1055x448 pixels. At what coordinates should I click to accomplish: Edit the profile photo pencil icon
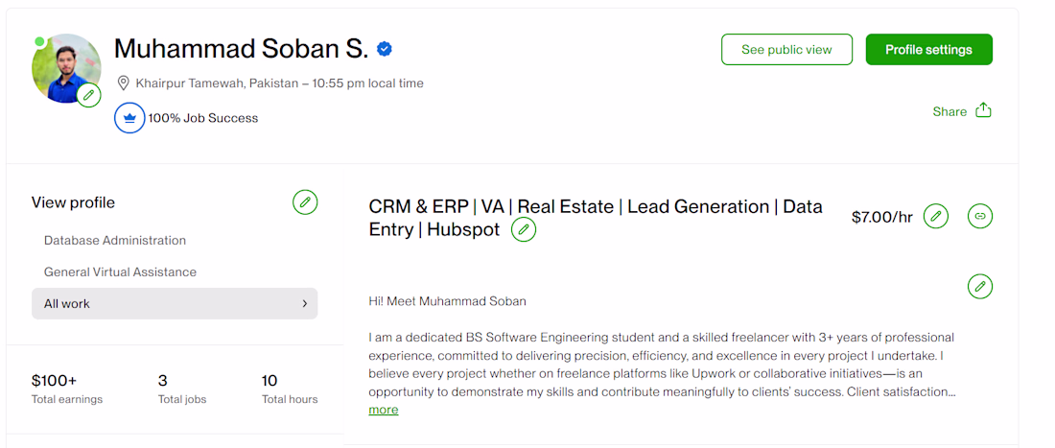pos(89,95)
